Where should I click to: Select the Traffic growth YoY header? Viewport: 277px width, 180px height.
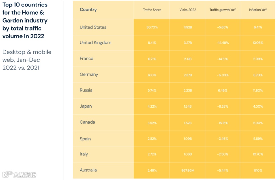coord(222,10)
